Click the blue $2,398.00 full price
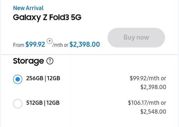Image resolution: width=179 pixels, height=127 pixels. click(84, 44)
